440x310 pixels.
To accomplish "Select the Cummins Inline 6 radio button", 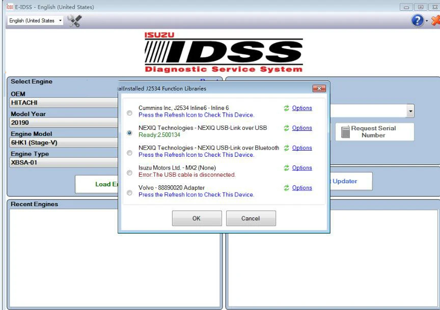I will 129,113.
